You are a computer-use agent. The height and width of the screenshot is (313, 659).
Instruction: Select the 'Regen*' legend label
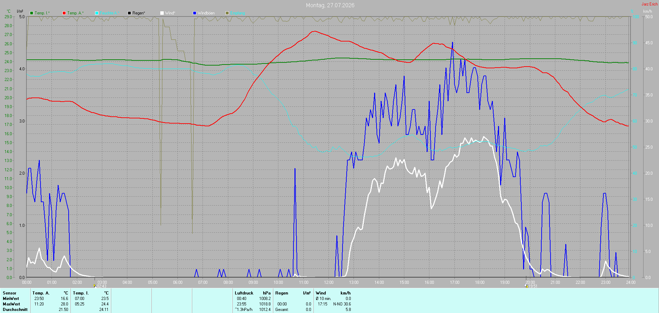pyautogui.click(x=139, y=13)
